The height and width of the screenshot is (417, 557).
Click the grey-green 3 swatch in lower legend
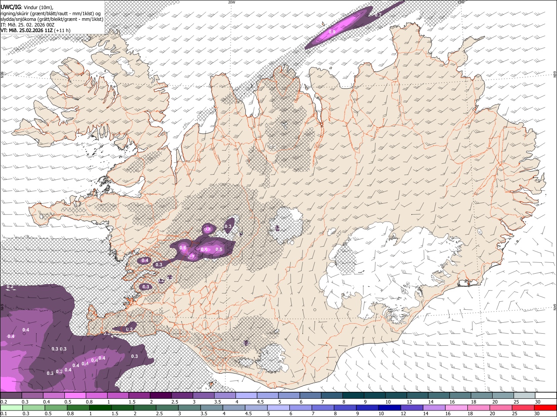tap(189, 407)
